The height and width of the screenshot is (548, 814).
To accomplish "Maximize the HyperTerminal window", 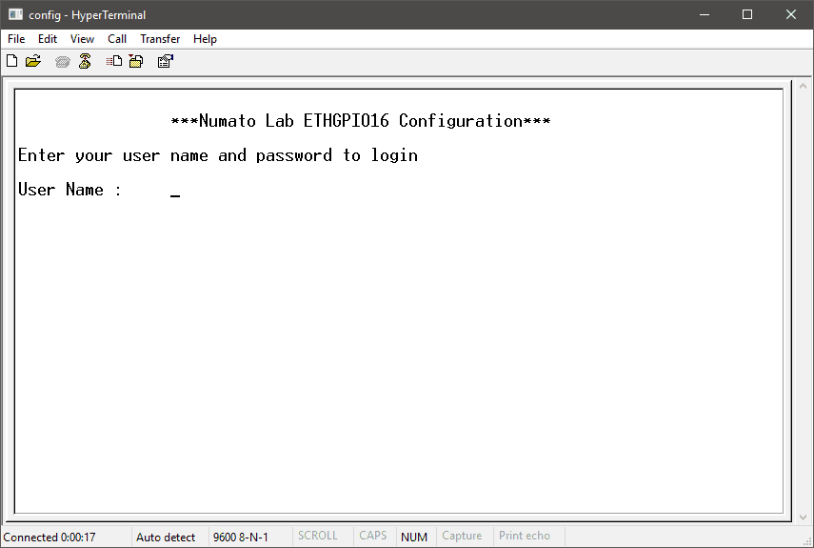I will coord(747,14).
